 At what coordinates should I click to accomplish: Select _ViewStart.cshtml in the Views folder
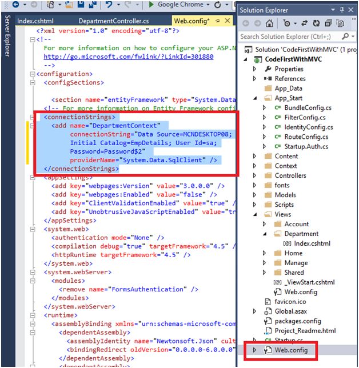pyautogui.click(x=309, y=282)
